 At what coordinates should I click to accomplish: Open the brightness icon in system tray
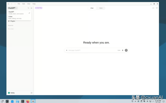pyautogui.click(x=147, y=101)
